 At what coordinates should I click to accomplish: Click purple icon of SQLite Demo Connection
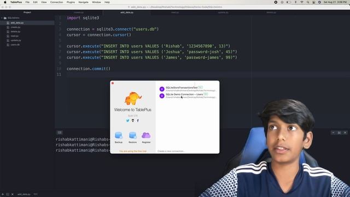(x=162, y=96)
